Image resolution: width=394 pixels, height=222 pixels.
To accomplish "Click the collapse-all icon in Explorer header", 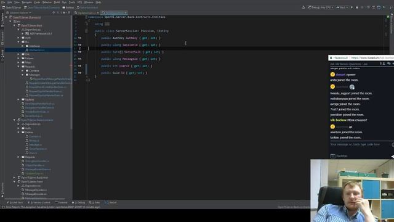I will (58, 12).
